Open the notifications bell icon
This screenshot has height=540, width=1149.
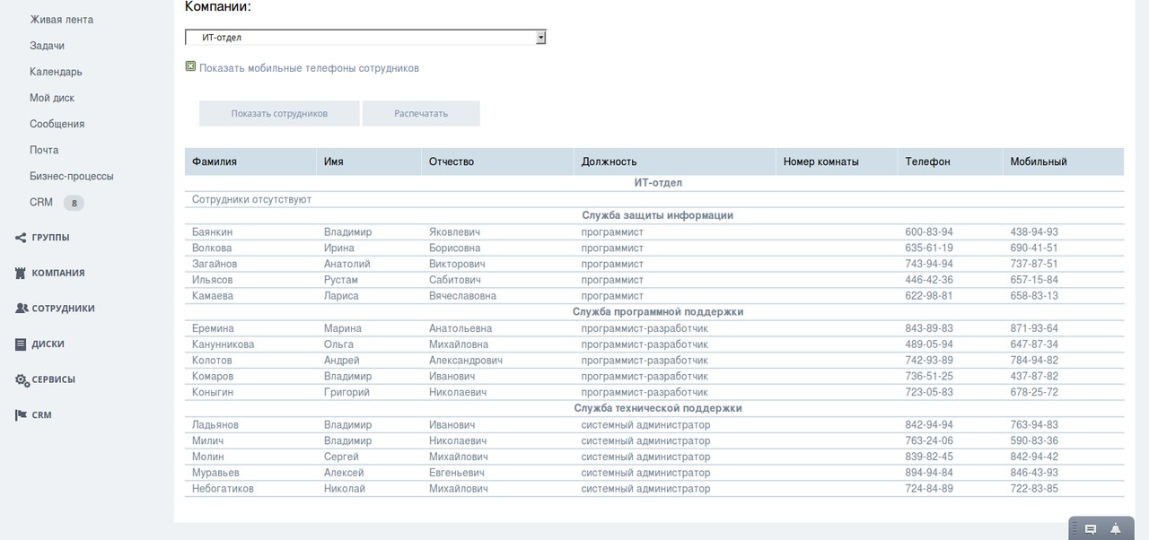pos(1116,529)
